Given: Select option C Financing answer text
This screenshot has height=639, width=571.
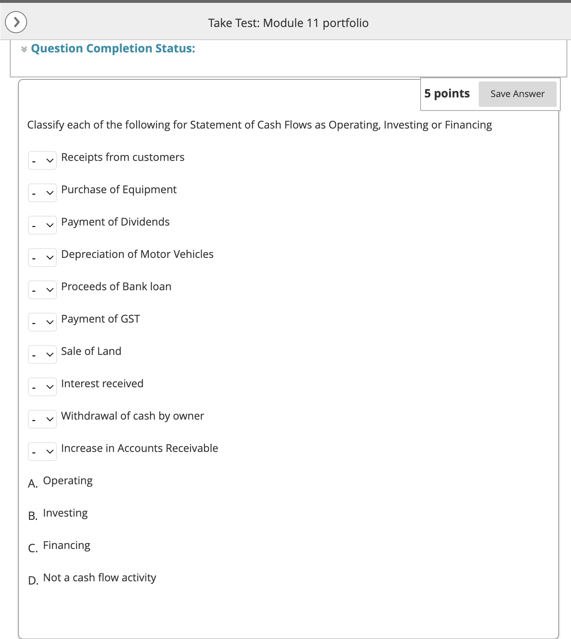Looking at the screenshot, I should pos(66,545).
